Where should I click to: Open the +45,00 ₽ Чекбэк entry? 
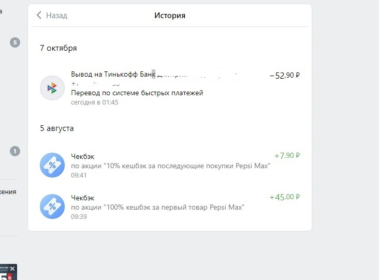[x=170, y=207]
